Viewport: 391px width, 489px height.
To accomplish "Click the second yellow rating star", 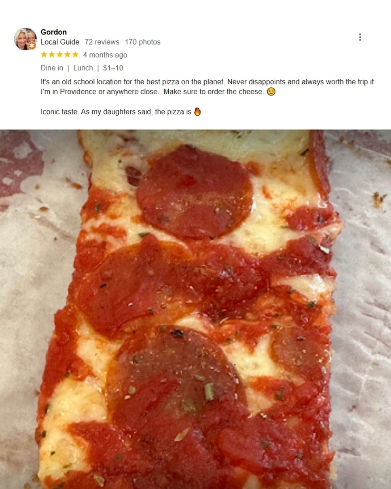I will click(x=52, y=55).
